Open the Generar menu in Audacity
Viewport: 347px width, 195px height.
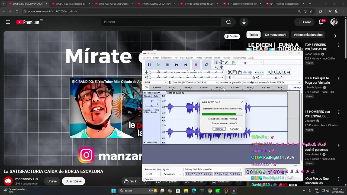coord(208,58)
